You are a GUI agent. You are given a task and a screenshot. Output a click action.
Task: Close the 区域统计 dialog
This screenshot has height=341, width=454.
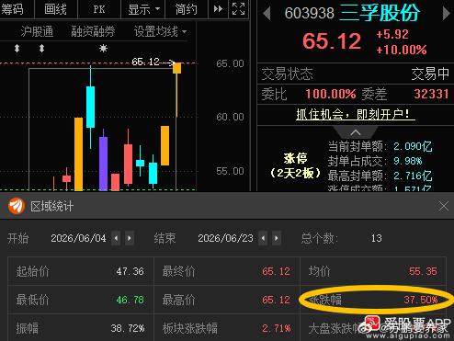(x=444, y=206)
